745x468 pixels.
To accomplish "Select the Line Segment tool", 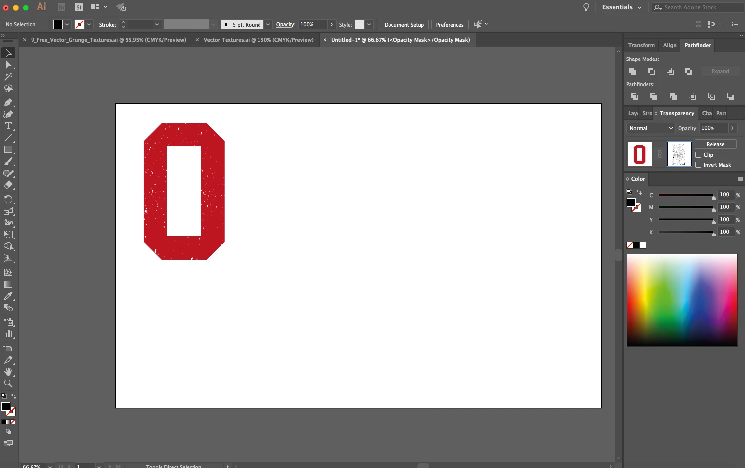I will [8, 138].
